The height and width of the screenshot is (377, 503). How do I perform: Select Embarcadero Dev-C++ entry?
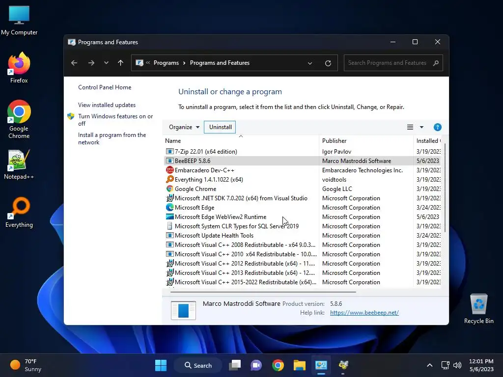tap(303, 170)
